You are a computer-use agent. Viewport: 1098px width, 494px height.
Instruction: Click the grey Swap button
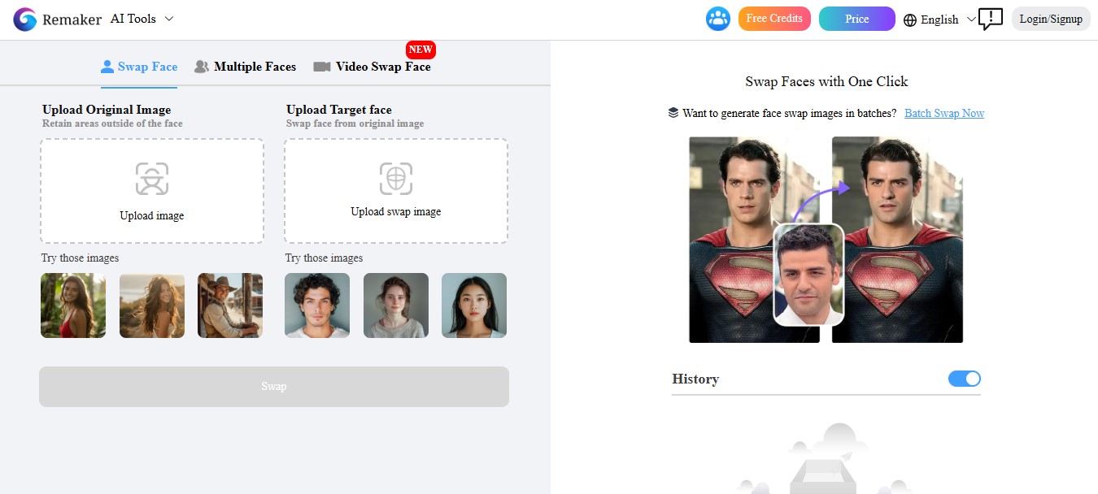point(274,387)
